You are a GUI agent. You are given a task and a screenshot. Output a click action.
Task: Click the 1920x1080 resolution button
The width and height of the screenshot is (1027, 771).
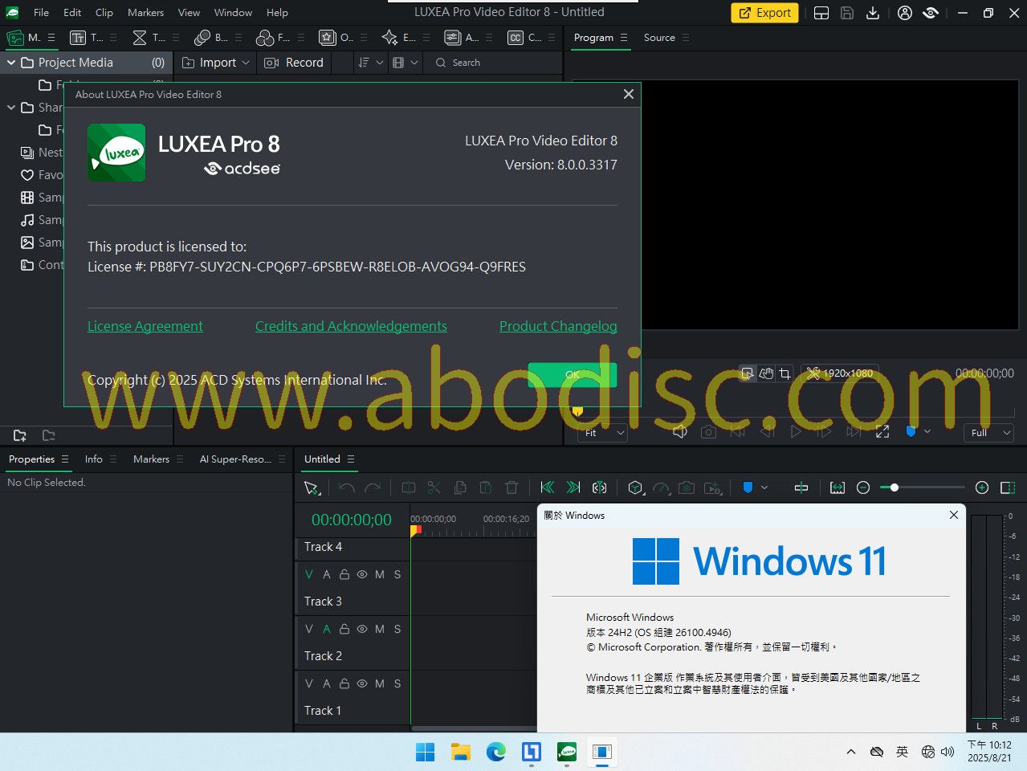(840, 373)
